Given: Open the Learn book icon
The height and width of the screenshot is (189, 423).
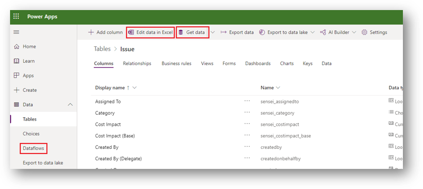Looking at the screenshot, I should tap(16, 61).
